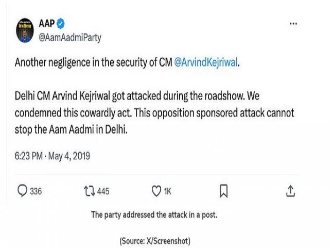
Task: Click the May 4, 2019 date
Action: point(69,155)
